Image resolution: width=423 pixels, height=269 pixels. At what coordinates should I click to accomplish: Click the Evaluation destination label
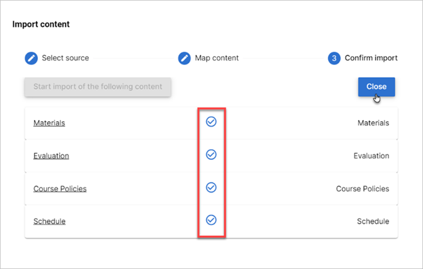point(371,156)
